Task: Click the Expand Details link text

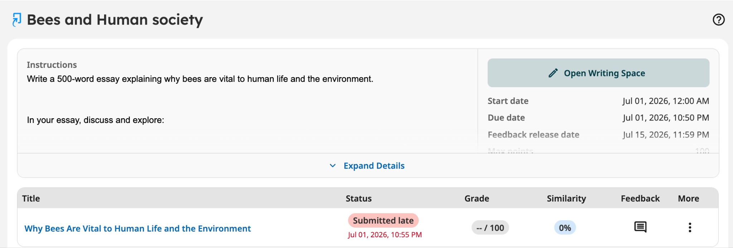Action: 374,166
